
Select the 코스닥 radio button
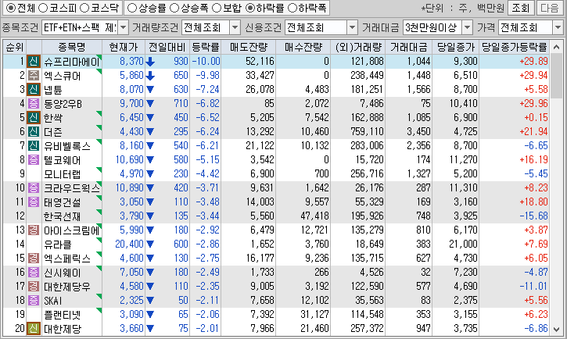84,8
